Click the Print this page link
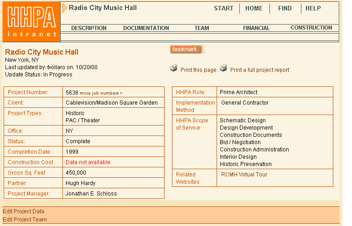This screenshot has width=352, height=226. [x=198, y=70]
